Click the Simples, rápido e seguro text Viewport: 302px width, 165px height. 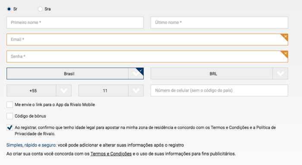click(x=31, y=145)
